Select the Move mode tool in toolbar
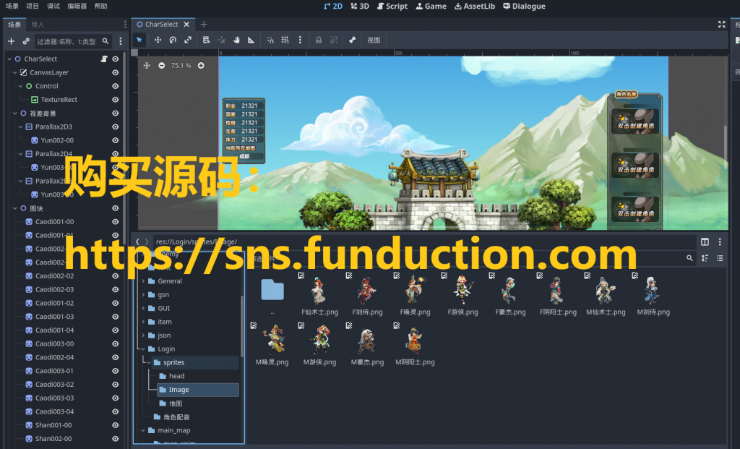The height and width of the screenshot is (449, 740). (158, 40)
